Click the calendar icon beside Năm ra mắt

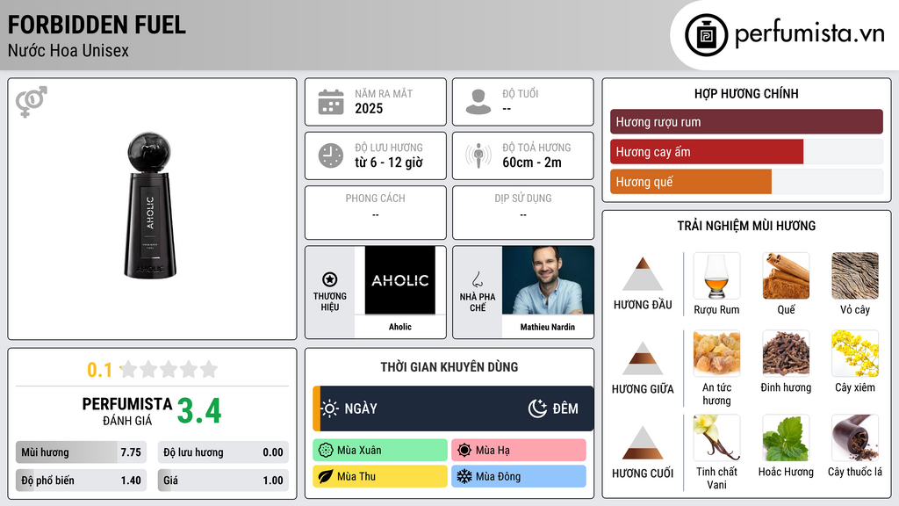[331, 102]
